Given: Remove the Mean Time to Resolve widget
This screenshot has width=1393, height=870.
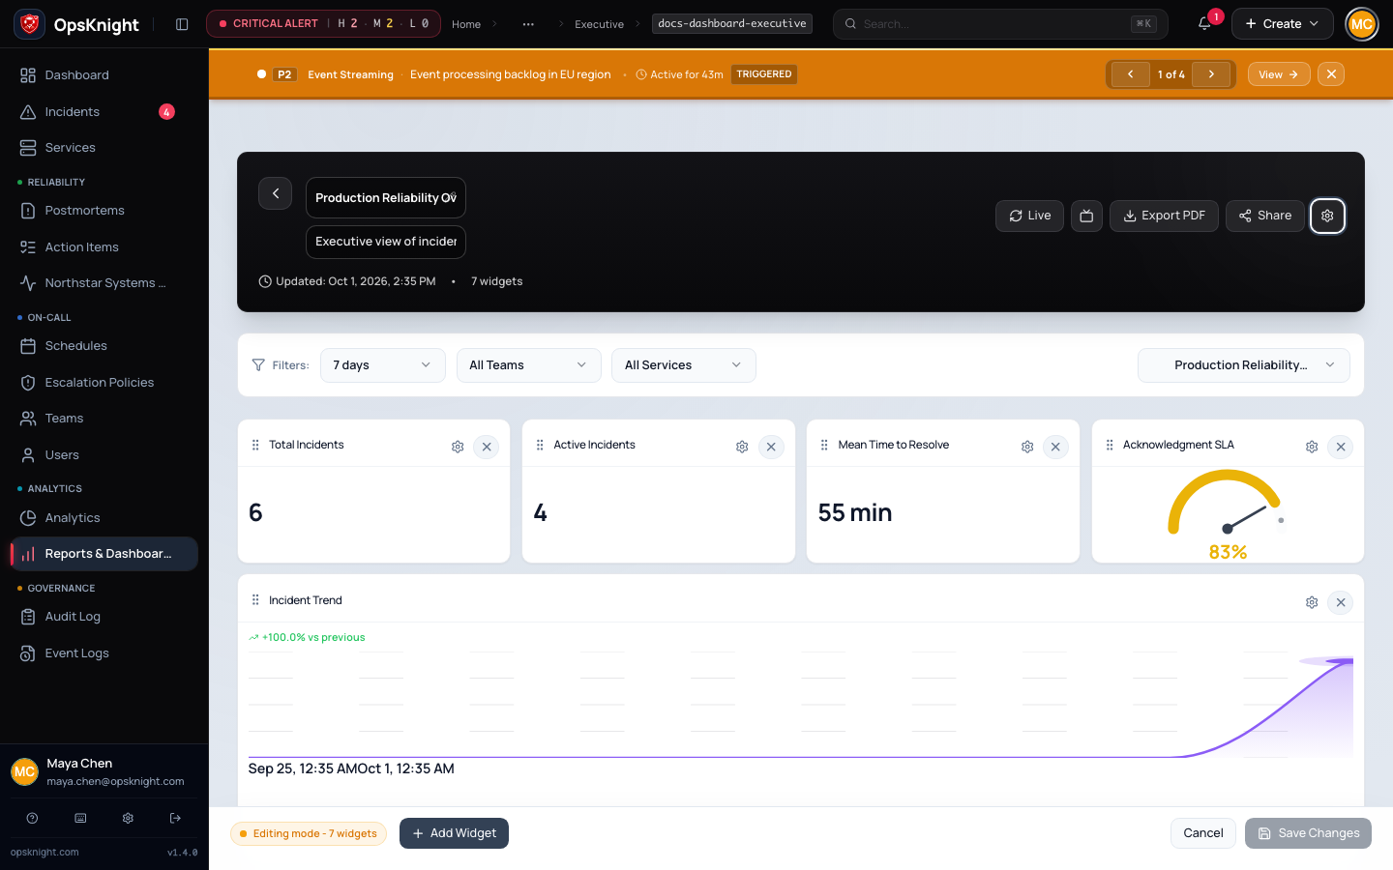Looking at the screenshot, I should tap(1055, 447).
